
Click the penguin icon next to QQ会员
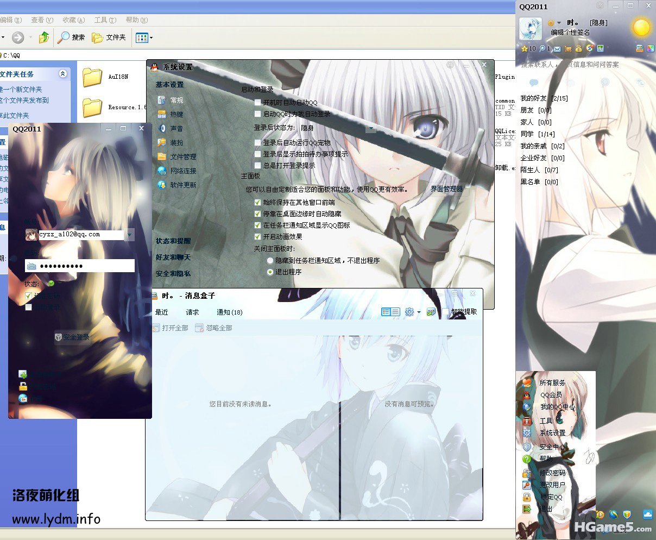[527, 395]
